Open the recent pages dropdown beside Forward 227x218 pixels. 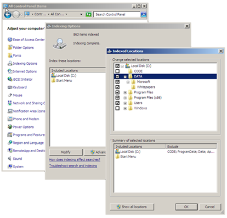pyautogui.click(x=21, y=15)
